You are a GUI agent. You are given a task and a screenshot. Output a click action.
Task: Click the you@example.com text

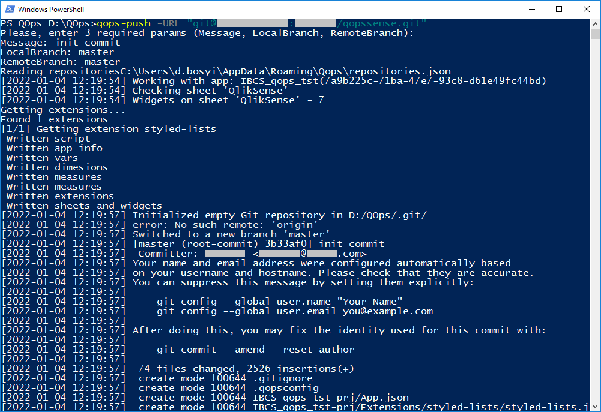click(x=387, y=311)
